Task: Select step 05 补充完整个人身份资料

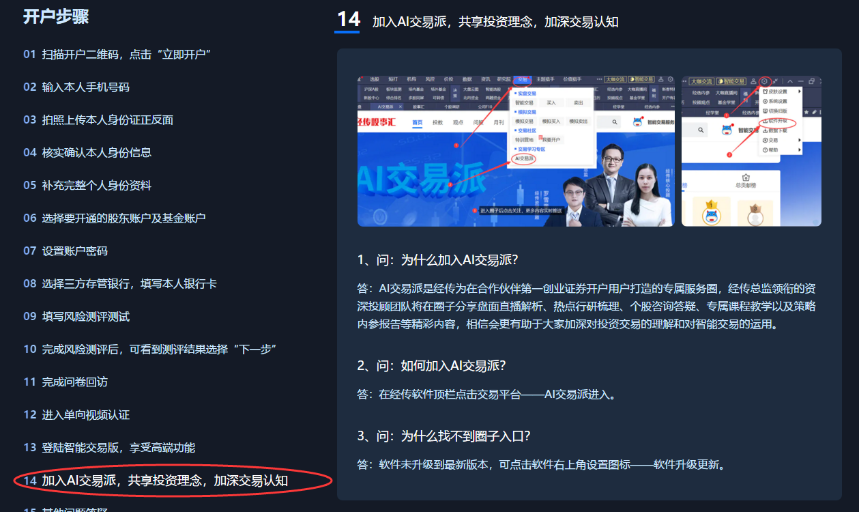Action: tap(87, 185)
